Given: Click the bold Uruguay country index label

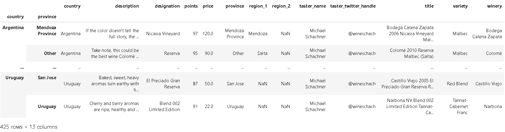Looking at the screenshot, I should [15, 78].
